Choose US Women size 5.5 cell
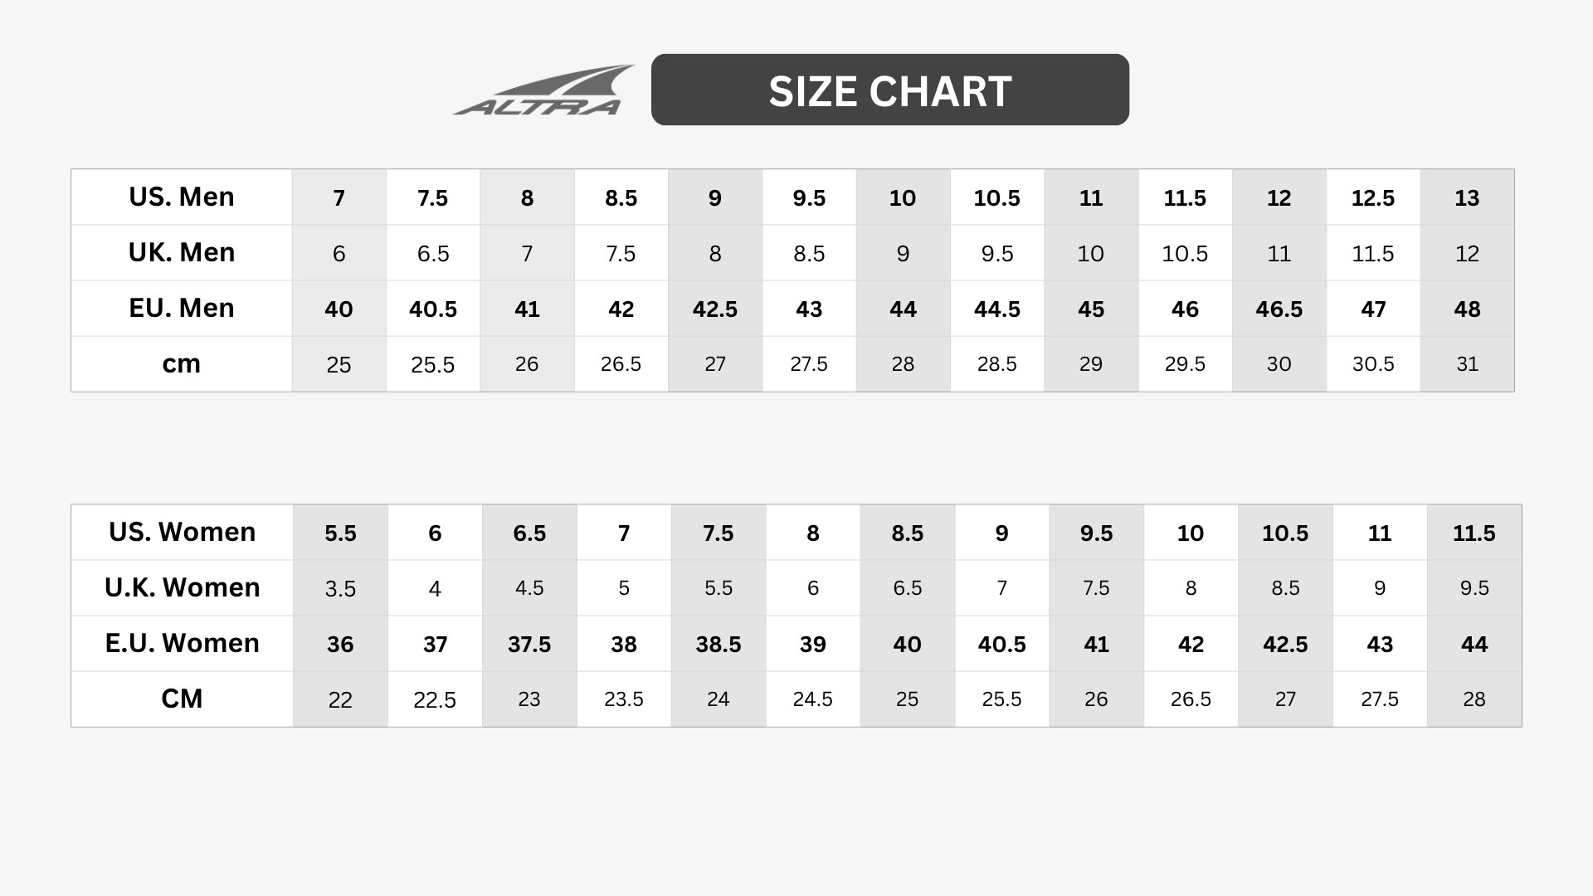 coord(340,533)
